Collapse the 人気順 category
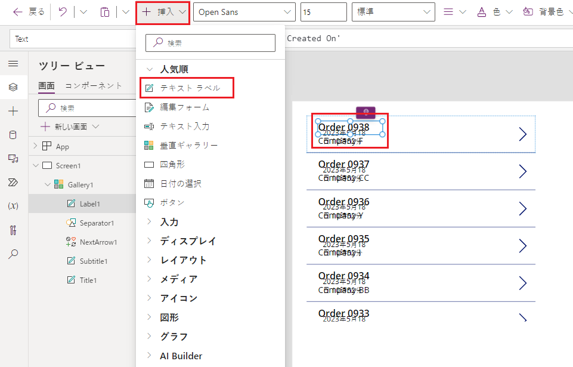The image size is (573, 367). [x=149, y=69]
